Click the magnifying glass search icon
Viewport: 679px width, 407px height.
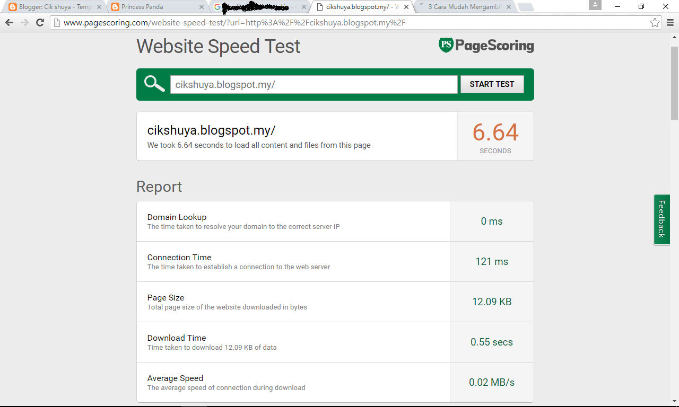click(154, 84)
